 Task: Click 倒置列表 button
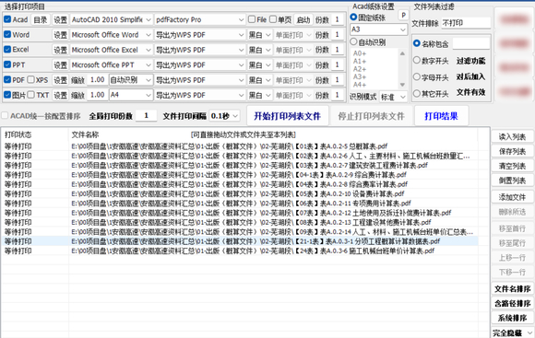512,181
